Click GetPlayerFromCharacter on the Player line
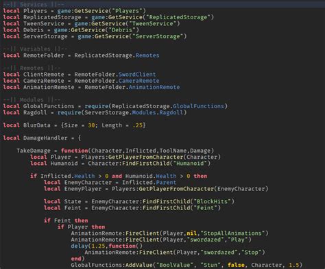The image size is (325, 269). (x=146, y=157)
